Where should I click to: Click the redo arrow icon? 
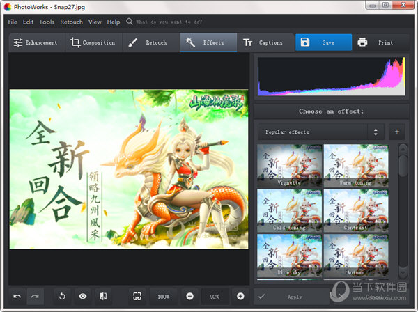click(36, 296)
